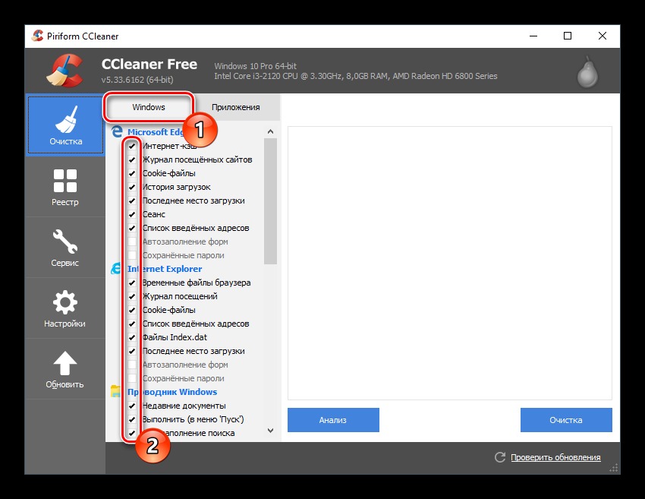Viewport: 645px width, 499px height.
Task: Open the Реестр registry section
Action: 65,187
